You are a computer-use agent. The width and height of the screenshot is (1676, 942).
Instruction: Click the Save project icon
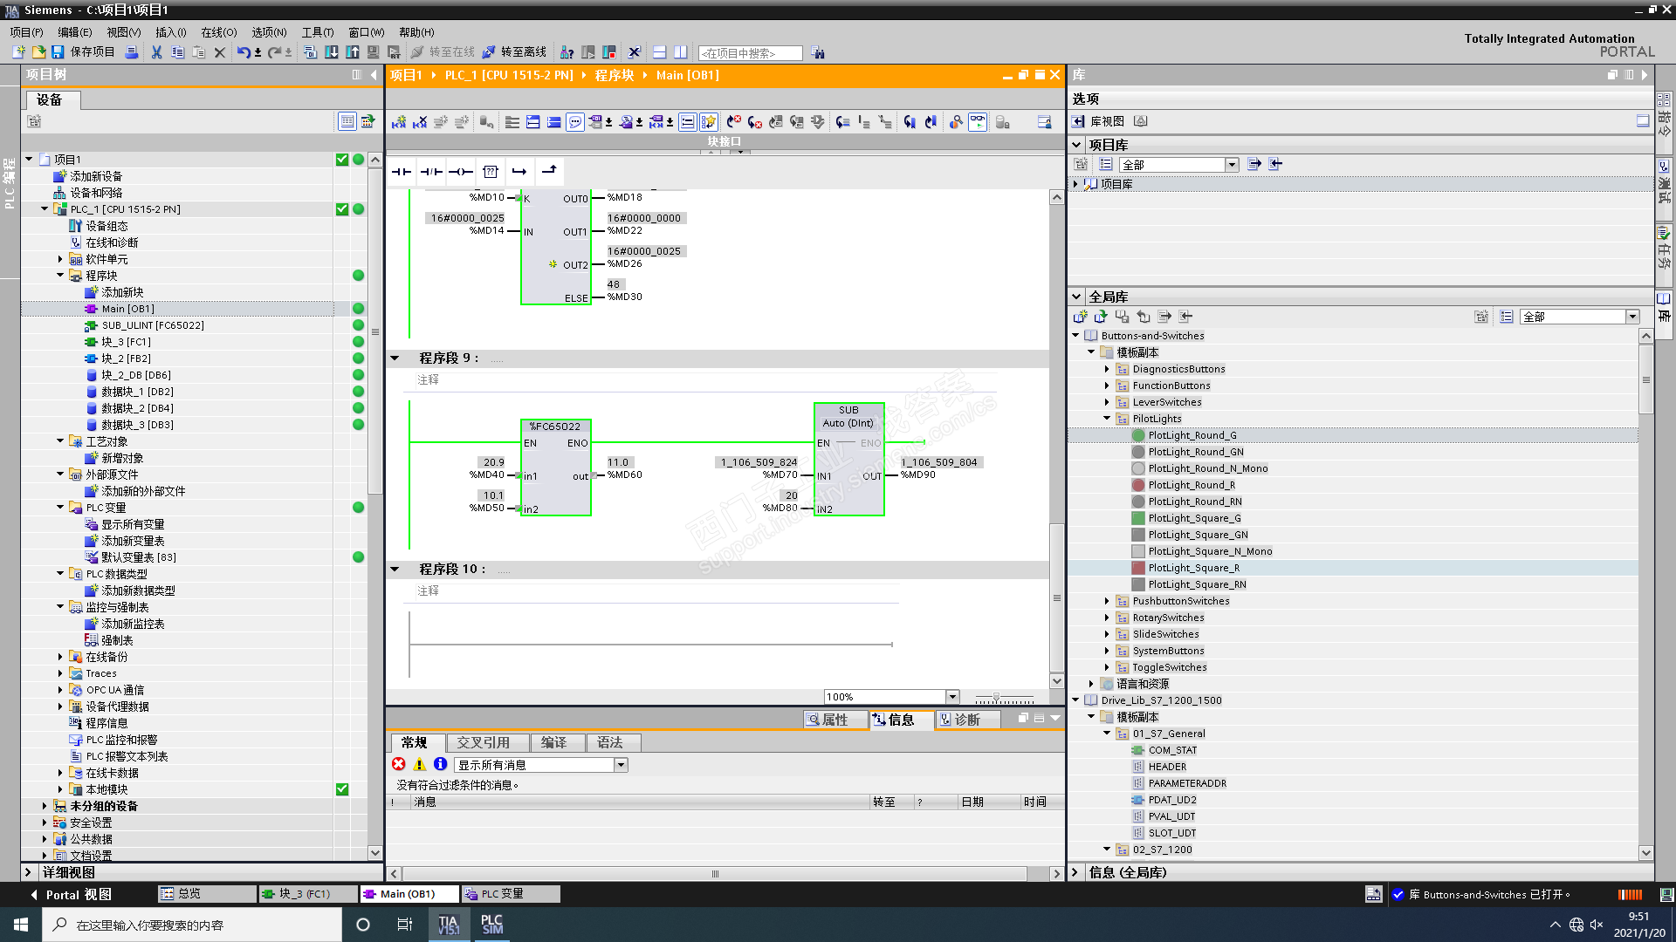point(58,52)
